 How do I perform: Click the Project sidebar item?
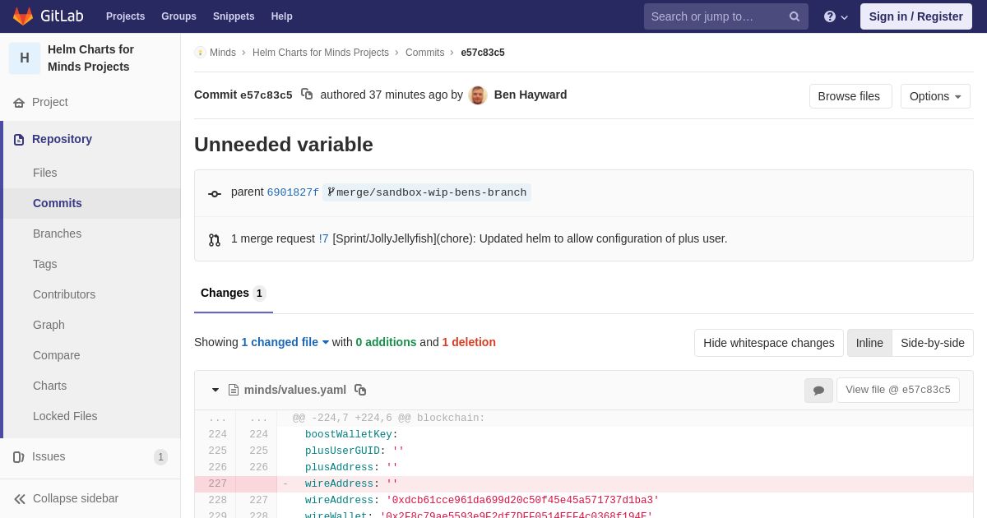(x=90, y=103)
